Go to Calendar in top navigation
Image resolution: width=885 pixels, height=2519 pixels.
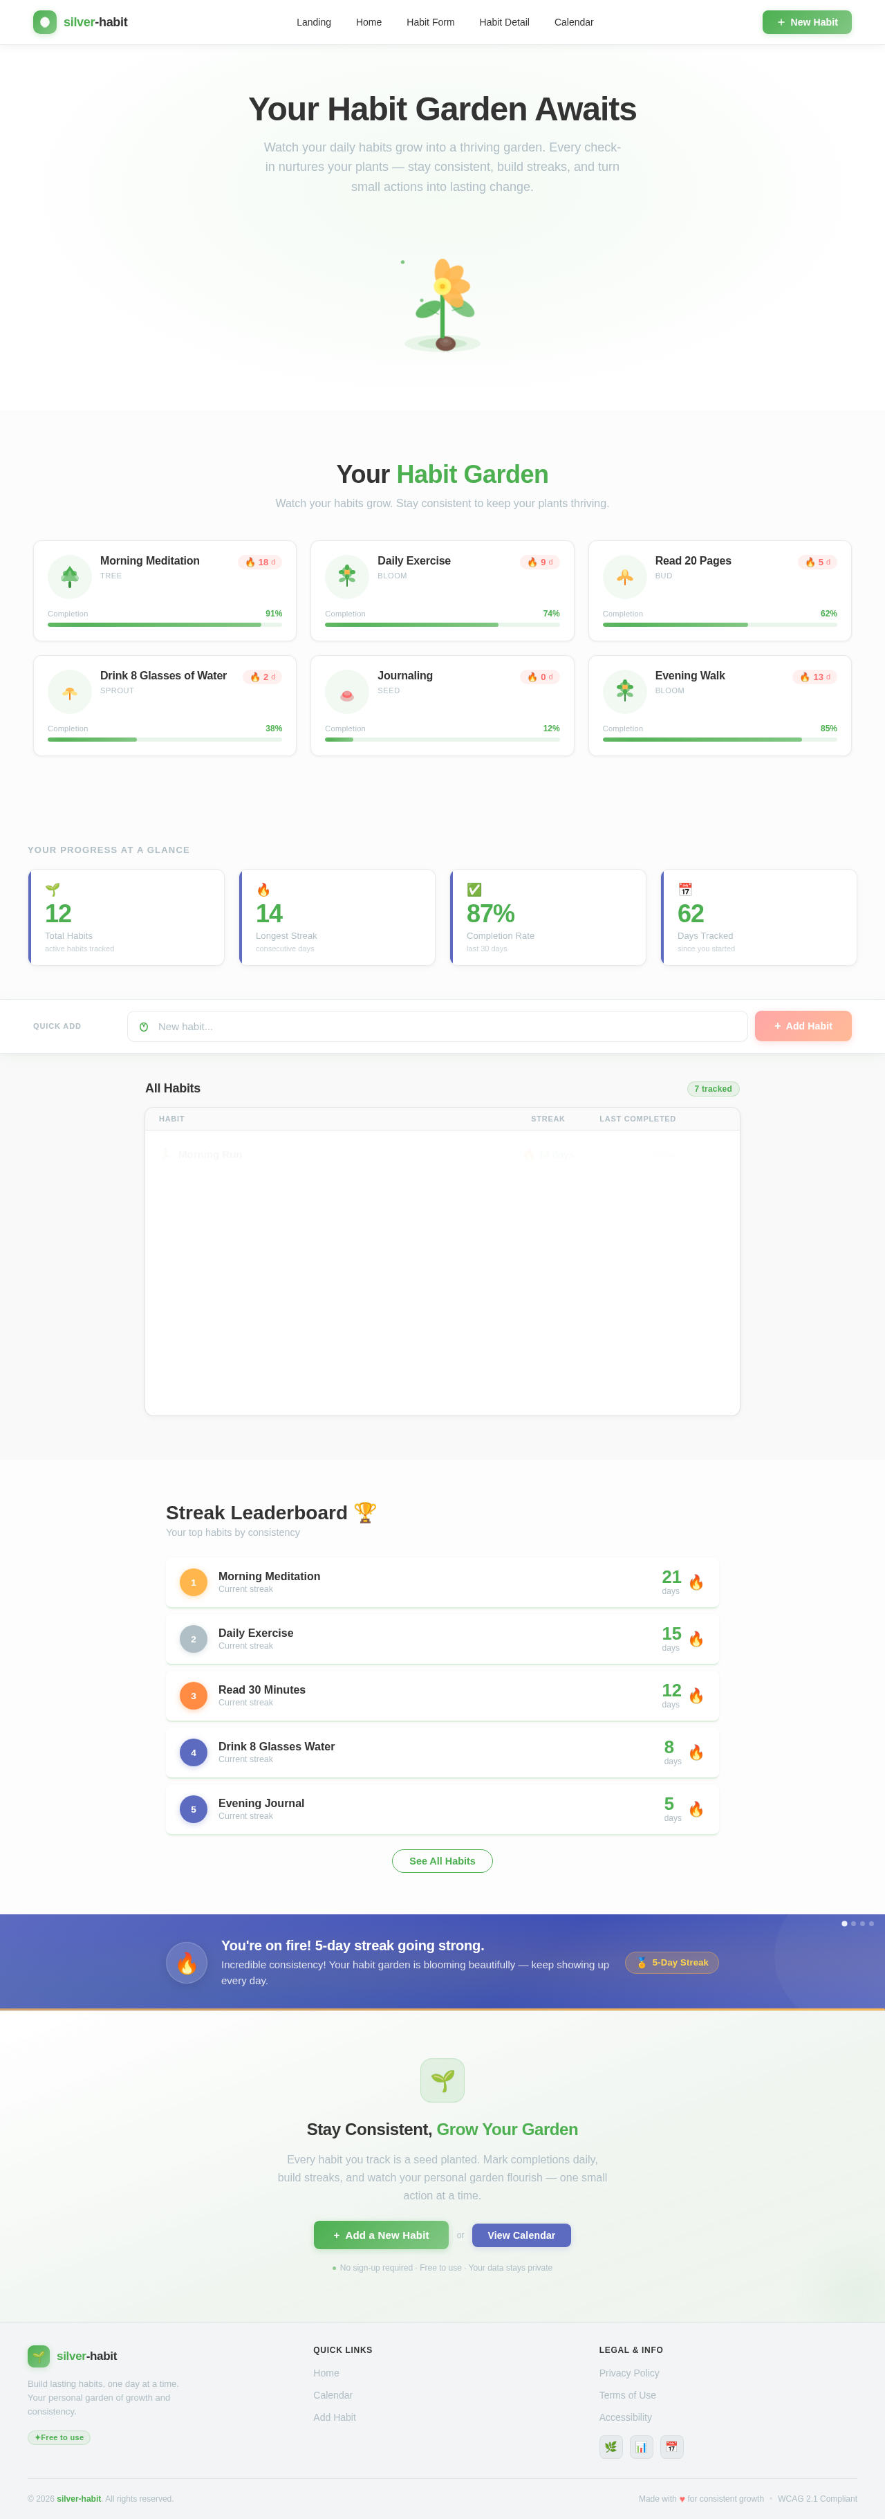tap(573, 23)
